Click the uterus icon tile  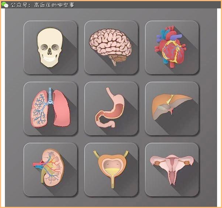click(x=172, y=169)
